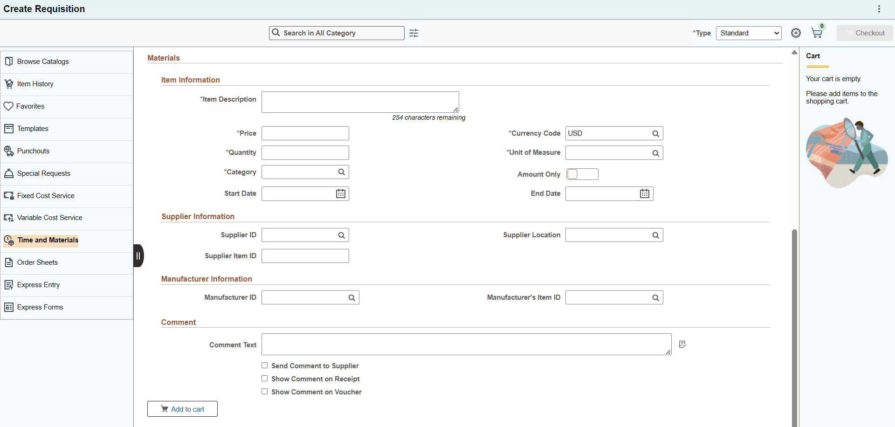The image size is (895, 427).
Task: Open Browse Catalogs in the sidebar
Action: click(67, 62)
